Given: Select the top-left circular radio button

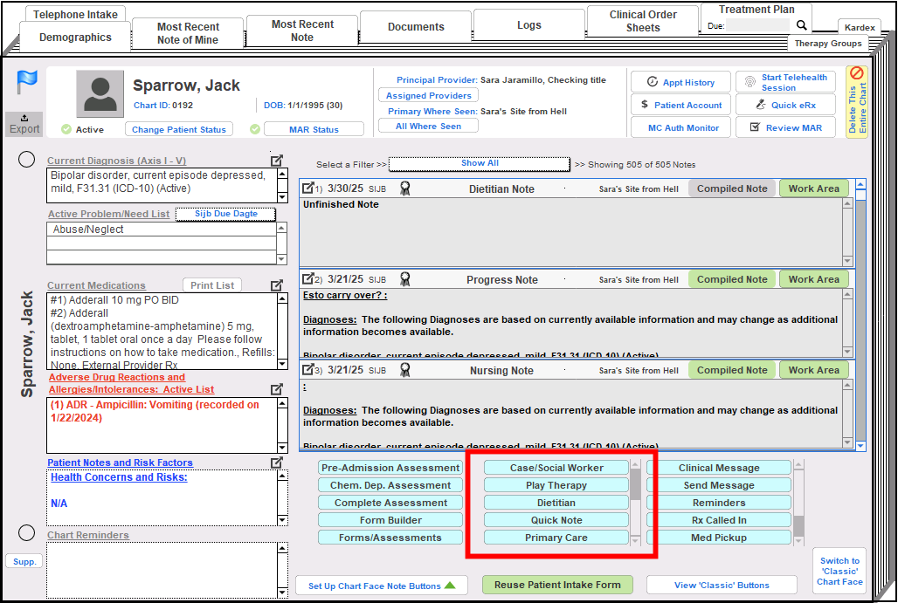Looking at the screenshot, I should tap(26, 159).
